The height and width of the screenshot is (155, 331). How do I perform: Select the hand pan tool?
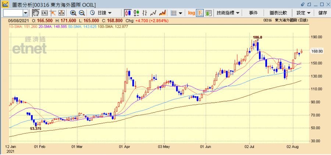pos(36,13)
